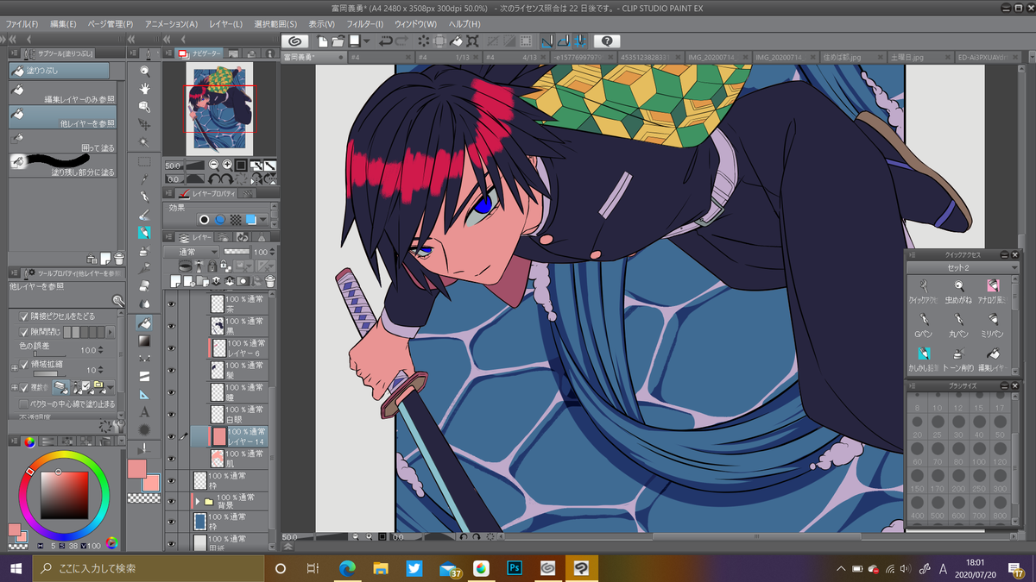Screen dimensions: 1036x582
Task: Expand the 背景 layer folder
Action: (x=198, y=501)
